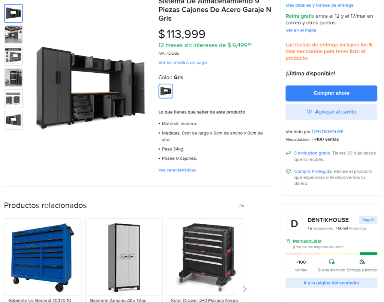Follow seller with Seguir button

click(x=368, y=220)
